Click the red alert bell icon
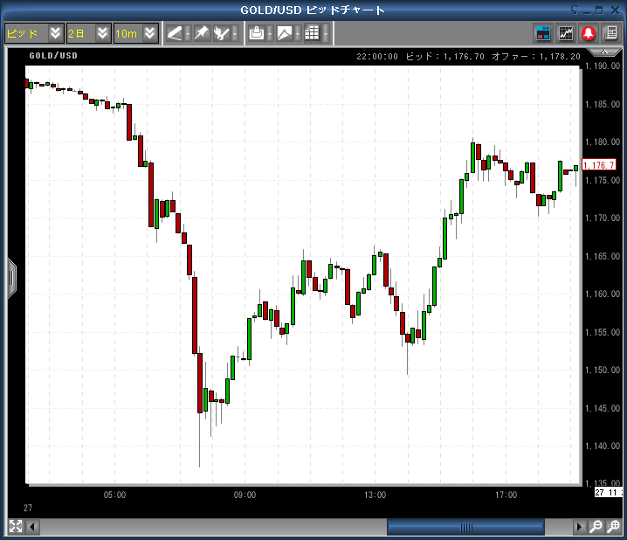Image resolution: width=627 pixels, height=540 pixels. (589, 33)
